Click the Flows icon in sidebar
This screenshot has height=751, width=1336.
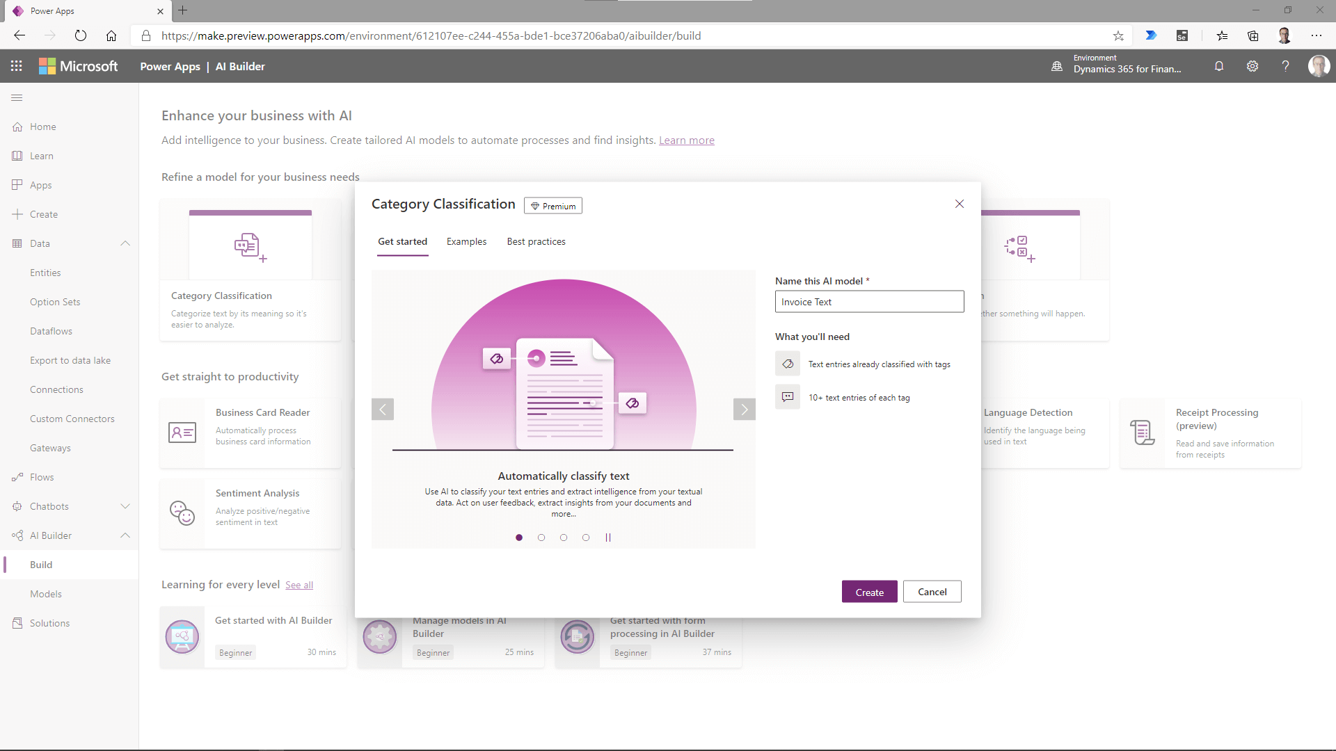coord(17,477)
